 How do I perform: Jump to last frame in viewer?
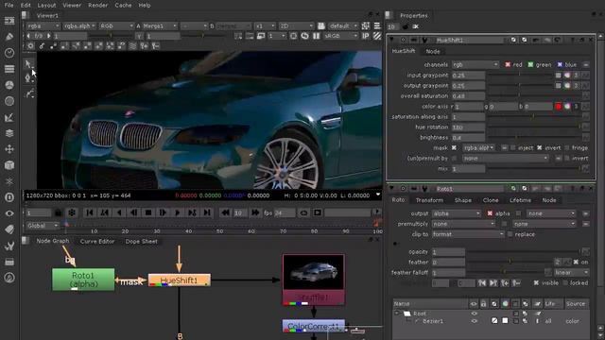[x=207, y=212]
